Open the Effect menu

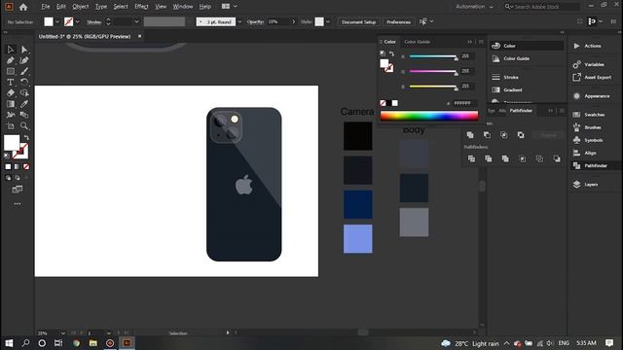[141, 7]
